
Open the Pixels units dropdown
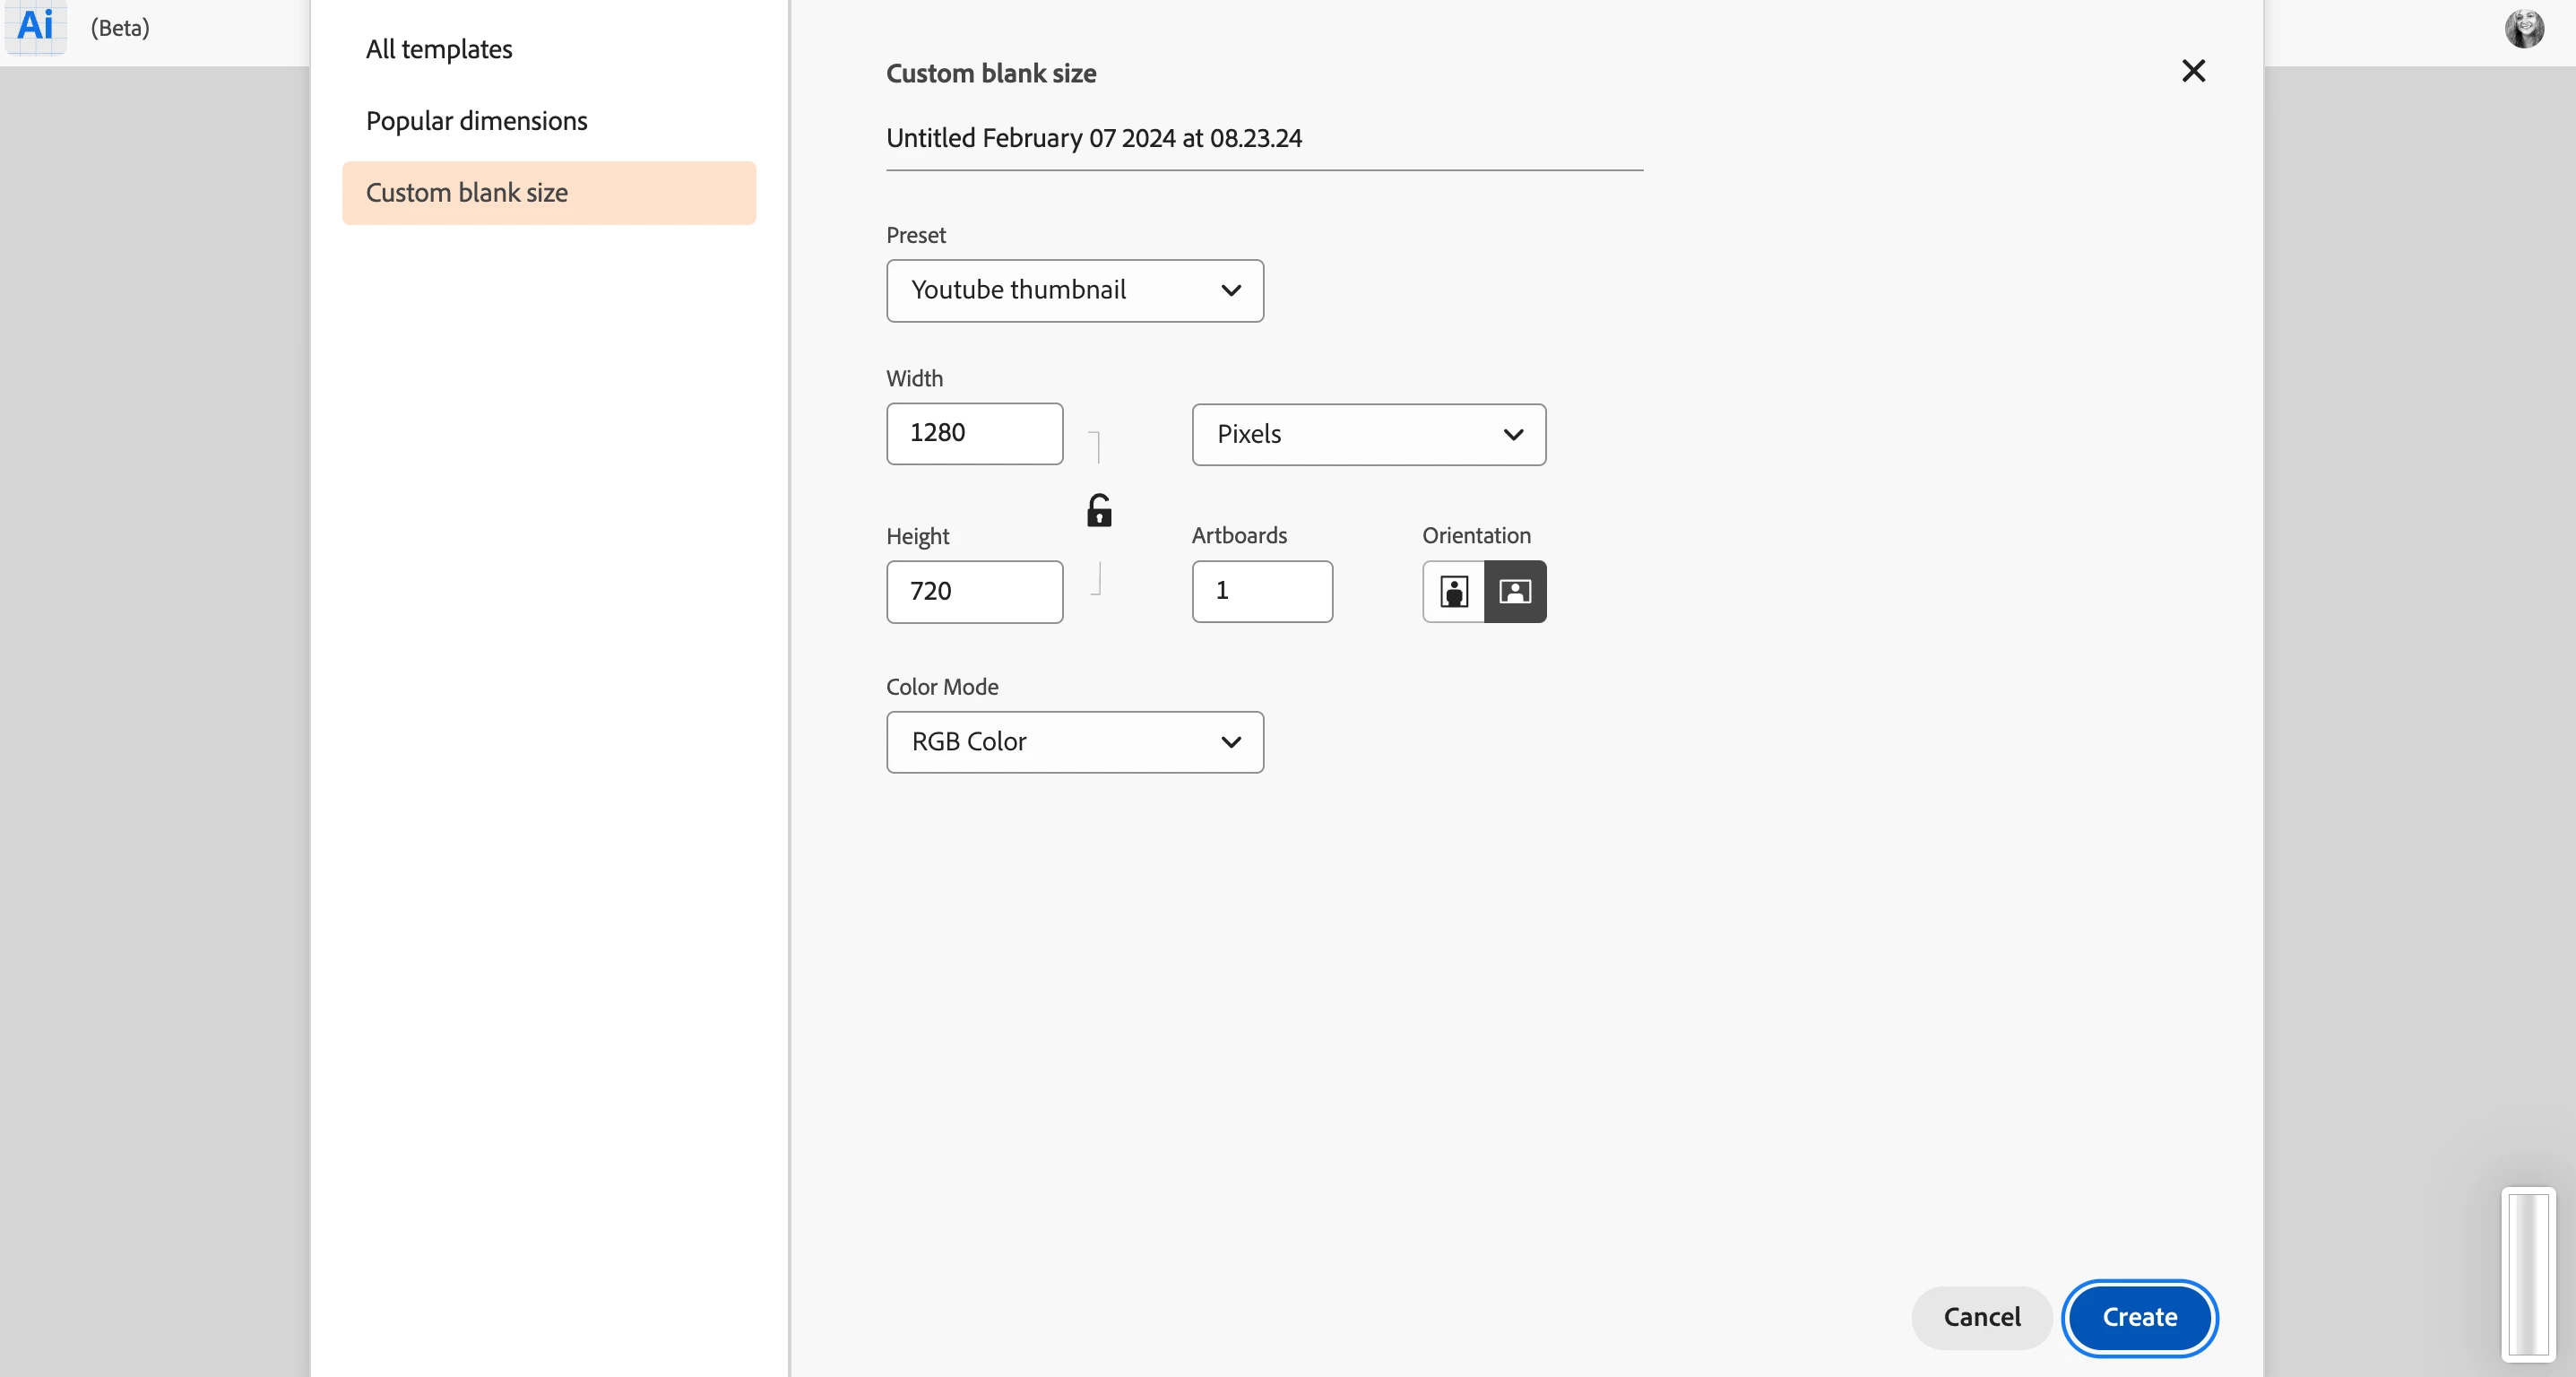[1368, 435]
